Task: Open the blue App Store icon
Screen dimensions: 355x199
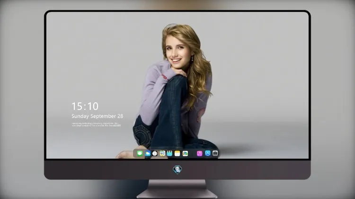Action: (x=208, y=153)
